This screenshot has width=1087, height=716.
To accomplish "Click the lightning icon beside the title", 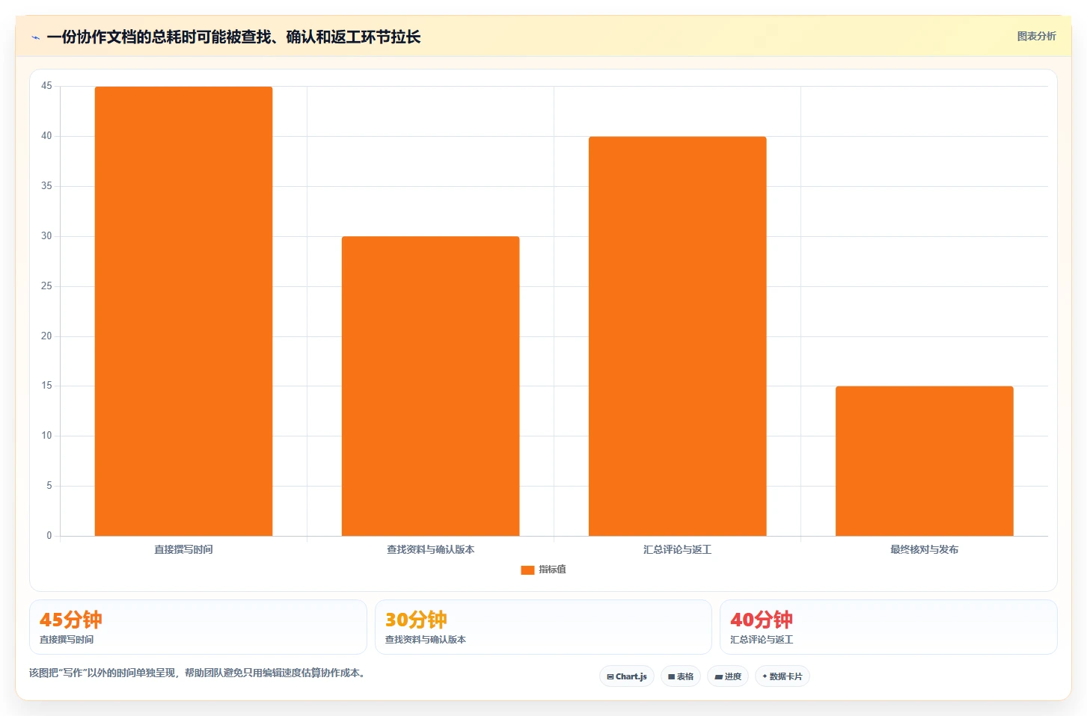I will [35, 37].
